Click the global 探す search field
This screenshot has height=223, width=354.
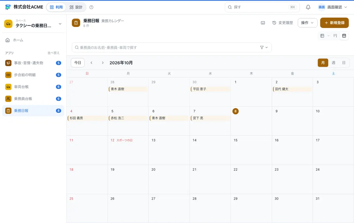pos(262,7)
